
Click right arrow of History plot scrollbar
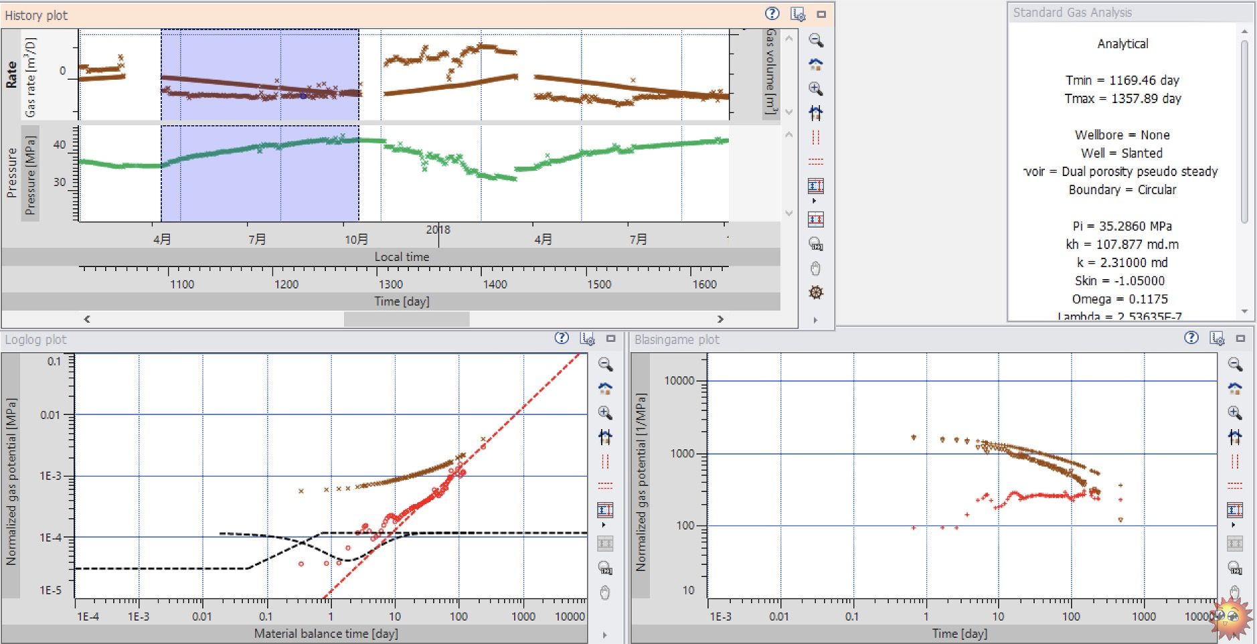pos(720,319)
